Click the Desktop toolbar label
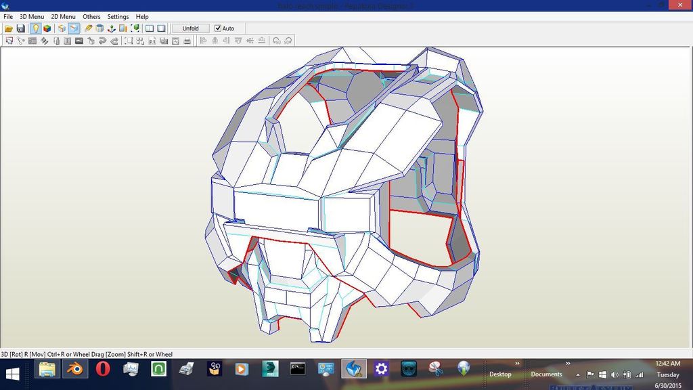Screen dimensions: 693x390 500,374
